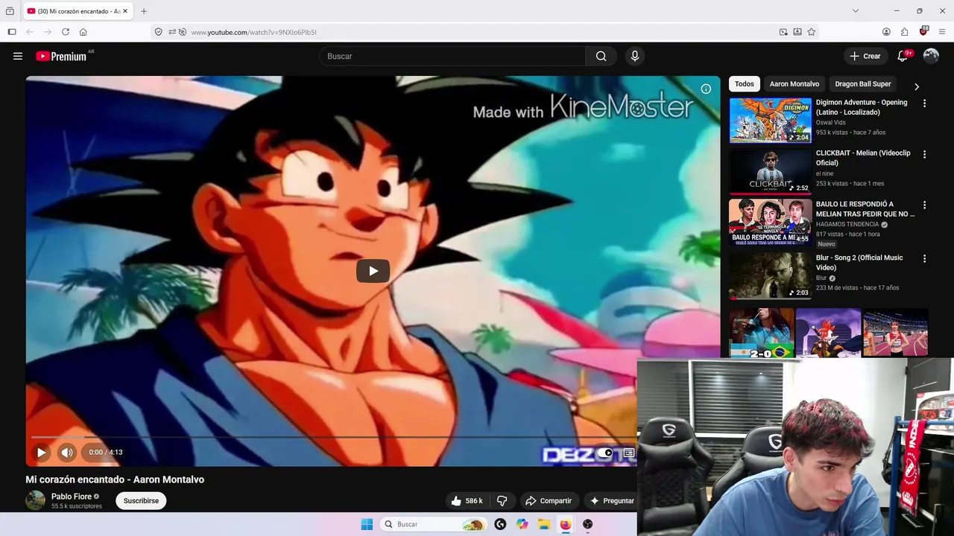Open the Pablo Fiore channel name
The height and width of the screenshot is (536, 954).
coord(72,497)
